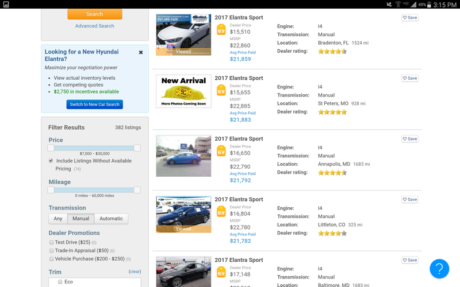This screenshot has height=287, width=460.
Task: Open 2017 Elantra Sport title priced $15,510
Action: coord(239,18)
